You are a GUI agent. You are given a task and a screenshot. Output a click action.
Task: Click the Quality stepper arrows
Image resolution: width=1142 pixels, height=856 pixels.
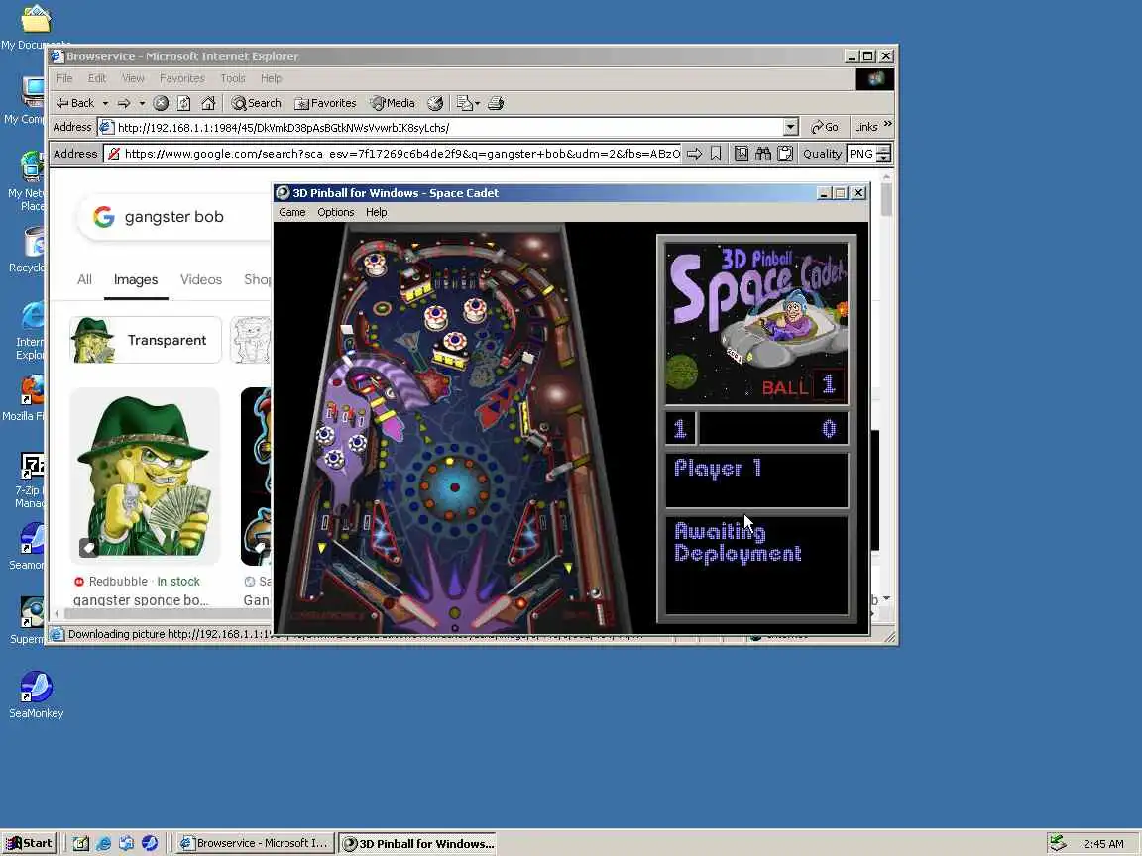(x=883, y=154)
